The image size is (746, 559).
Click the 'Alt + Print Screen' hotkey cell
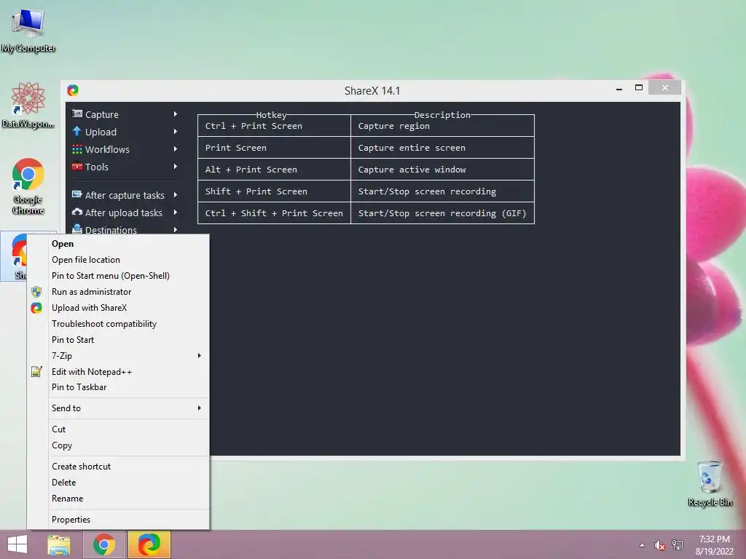coord(274,170)
